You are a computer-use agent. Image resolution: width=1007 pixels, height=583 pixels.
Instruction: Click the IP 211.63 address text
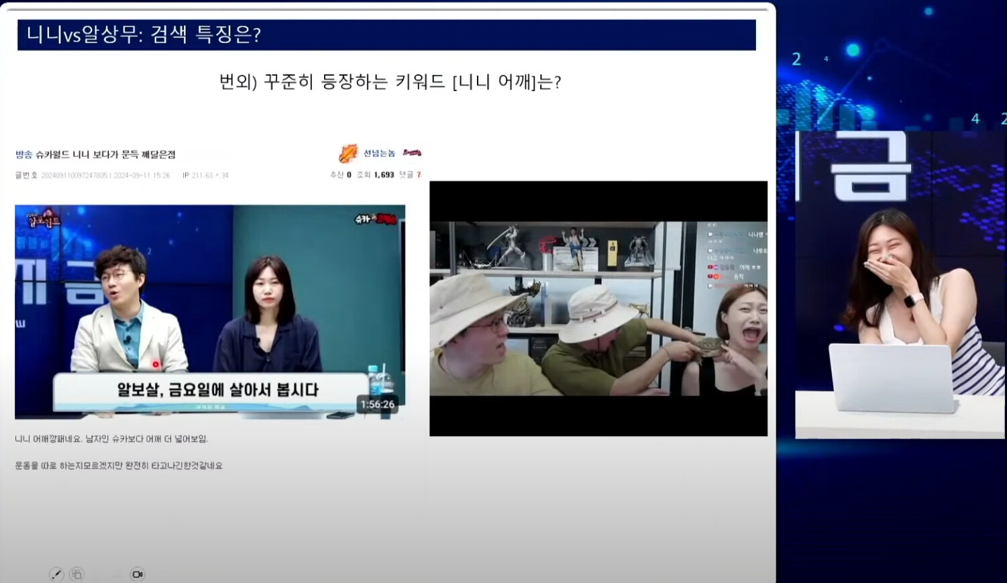(x=205, y=175)
